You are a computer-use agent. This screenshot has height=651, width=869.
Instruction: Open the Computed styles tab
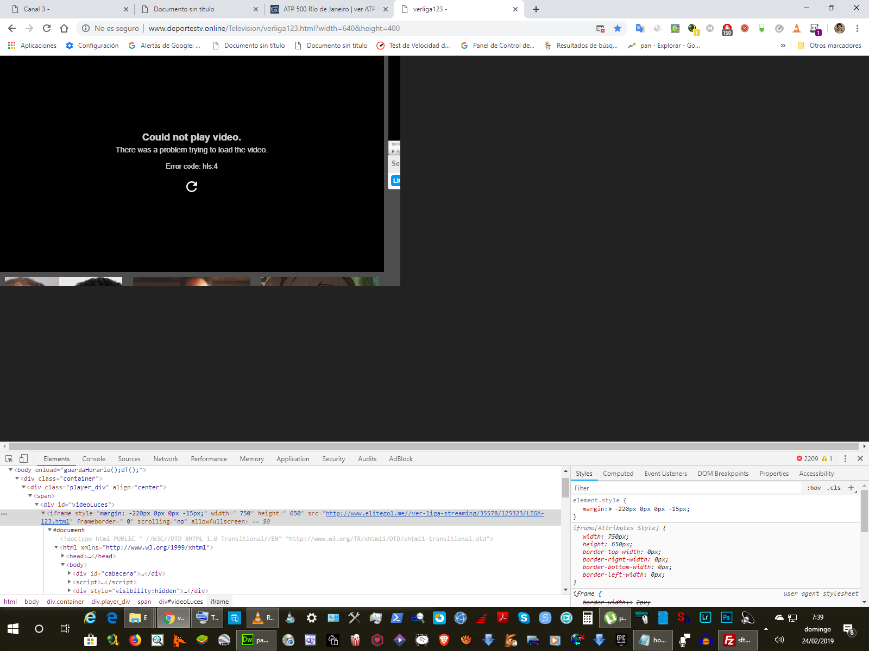618,474
